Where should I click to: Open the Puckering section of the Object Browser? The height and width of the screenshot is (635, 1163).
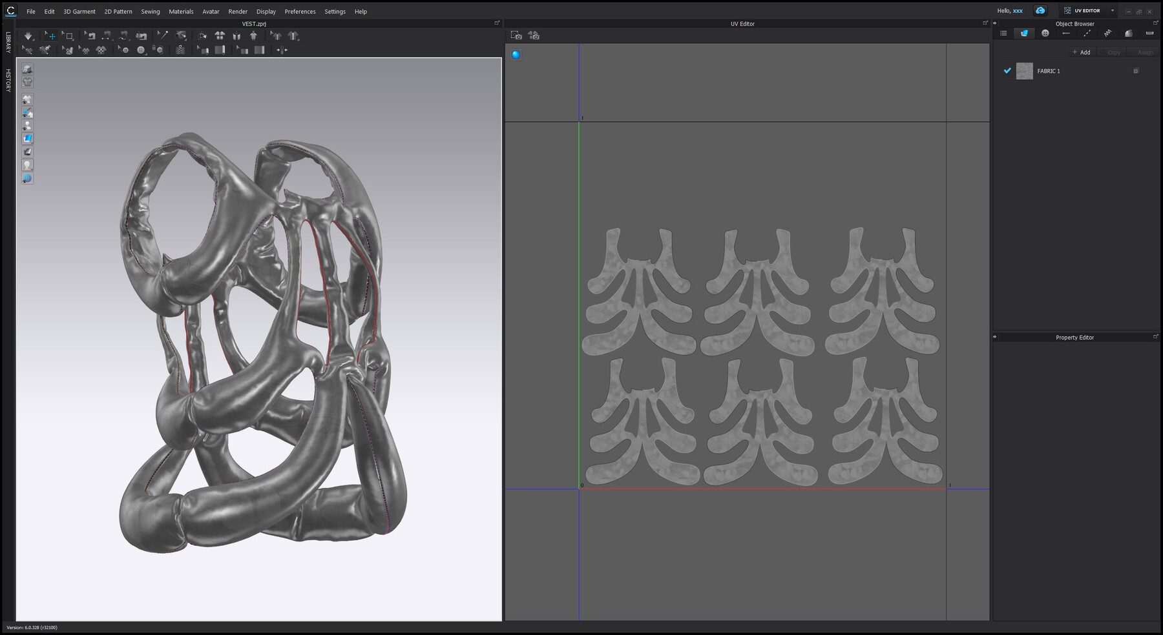(x=1108, y=33)
